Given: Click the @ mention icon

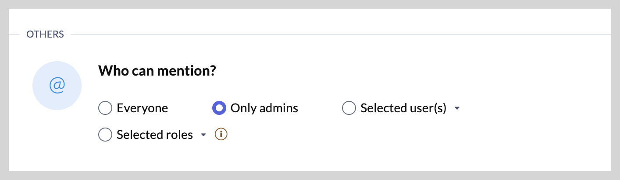Looking at the screenshot, I should click(57, 86).
